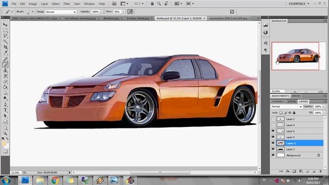Click the Navigator zoom in button
Viewport: 329px width, 185px height.
point(320,91)
